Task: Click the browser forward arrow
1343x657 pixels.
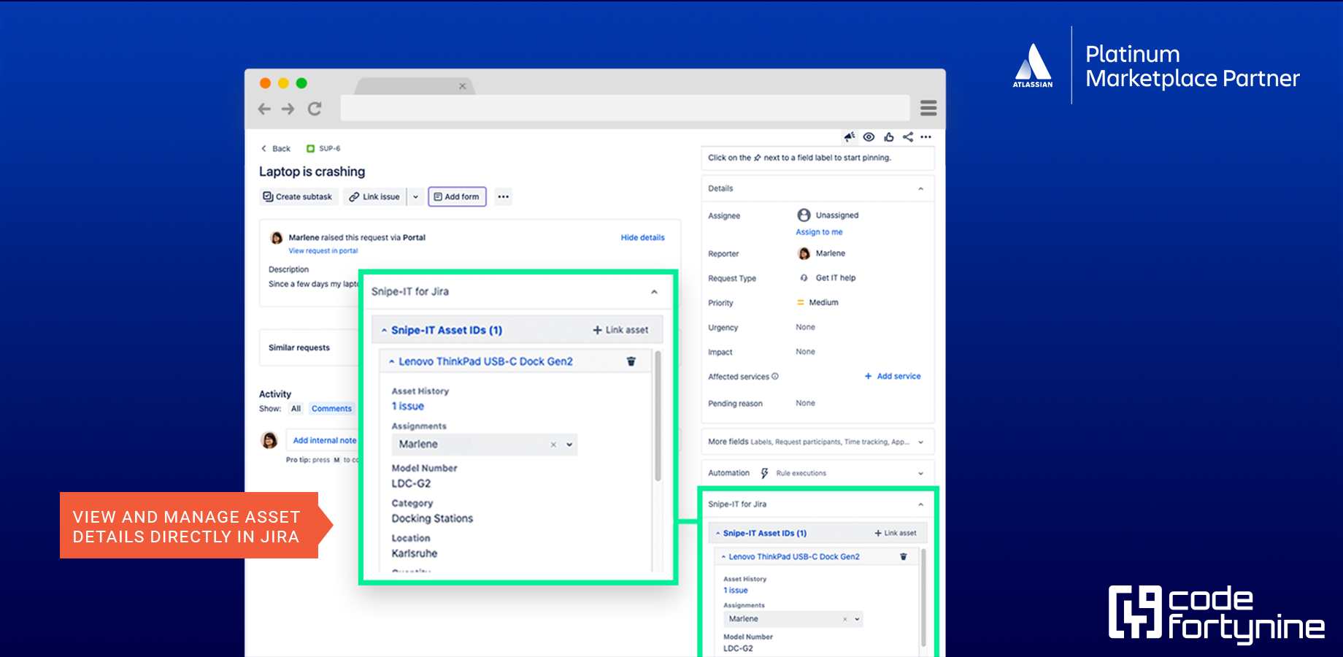Action: click(288, 109)
